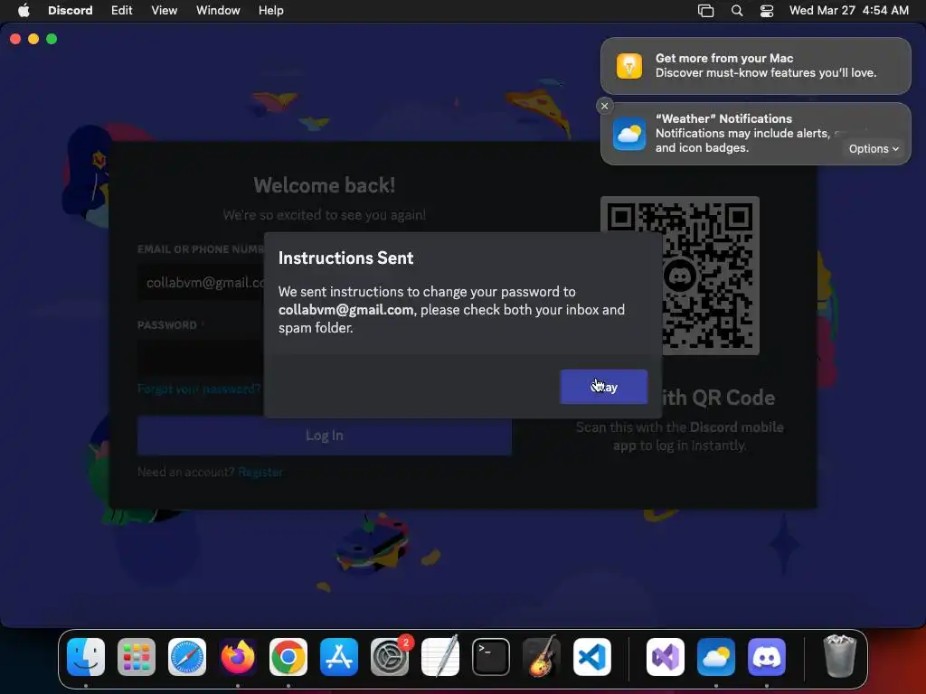The image size is (926, 694).
Task: Open the Apple menu
Action: pos(24,10)
